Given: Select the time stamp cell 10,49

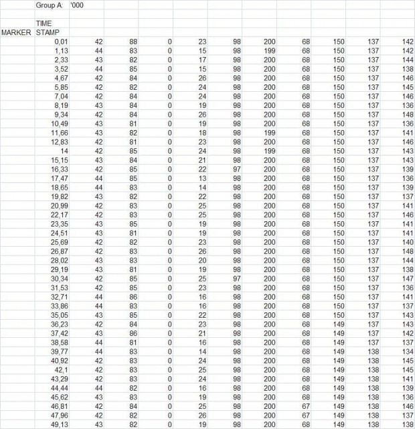Looking at the screenshot, I should 52,123.
